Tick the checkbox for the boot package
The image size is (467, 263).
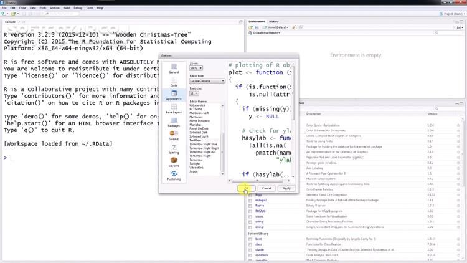[x=250, y=239]
